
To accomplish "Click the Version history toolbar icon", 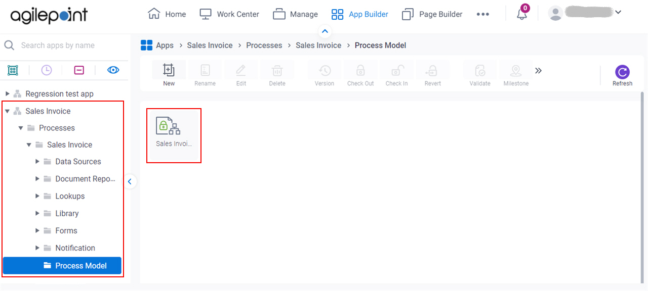I will point(325,70).
